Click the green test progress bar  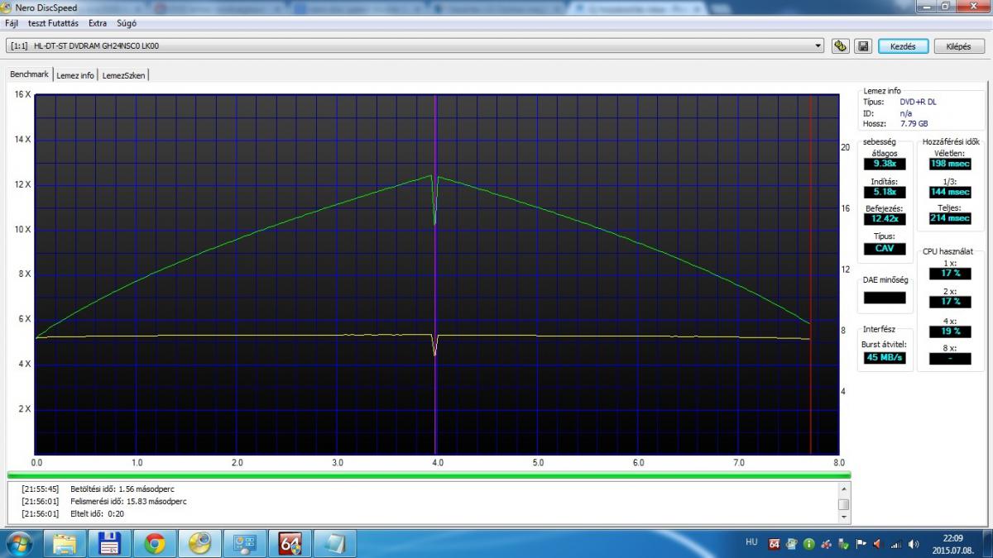tap(429, 475)
